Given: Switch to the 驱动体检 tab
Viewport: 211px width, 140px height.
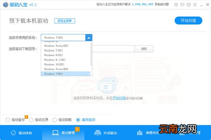Looking at the screenshot, I should pos(21,133).
